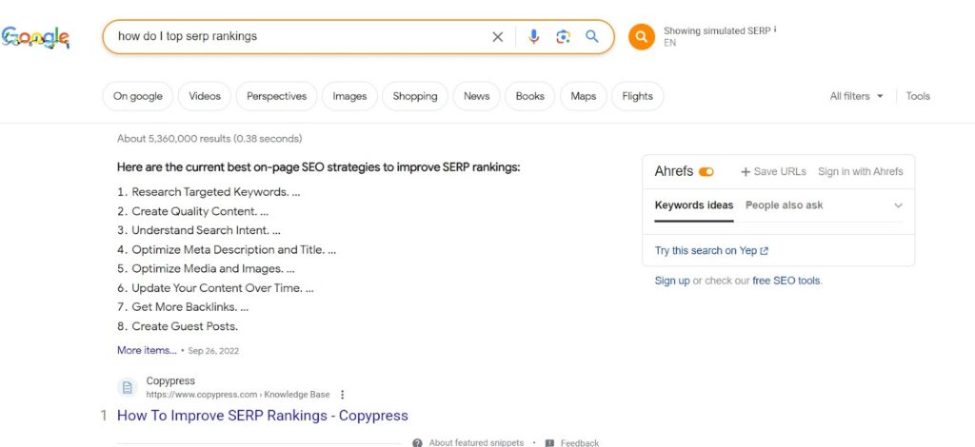Click the copypress.com Knowledge Base URL
The image size is (975, 447).
pos(238,395)
